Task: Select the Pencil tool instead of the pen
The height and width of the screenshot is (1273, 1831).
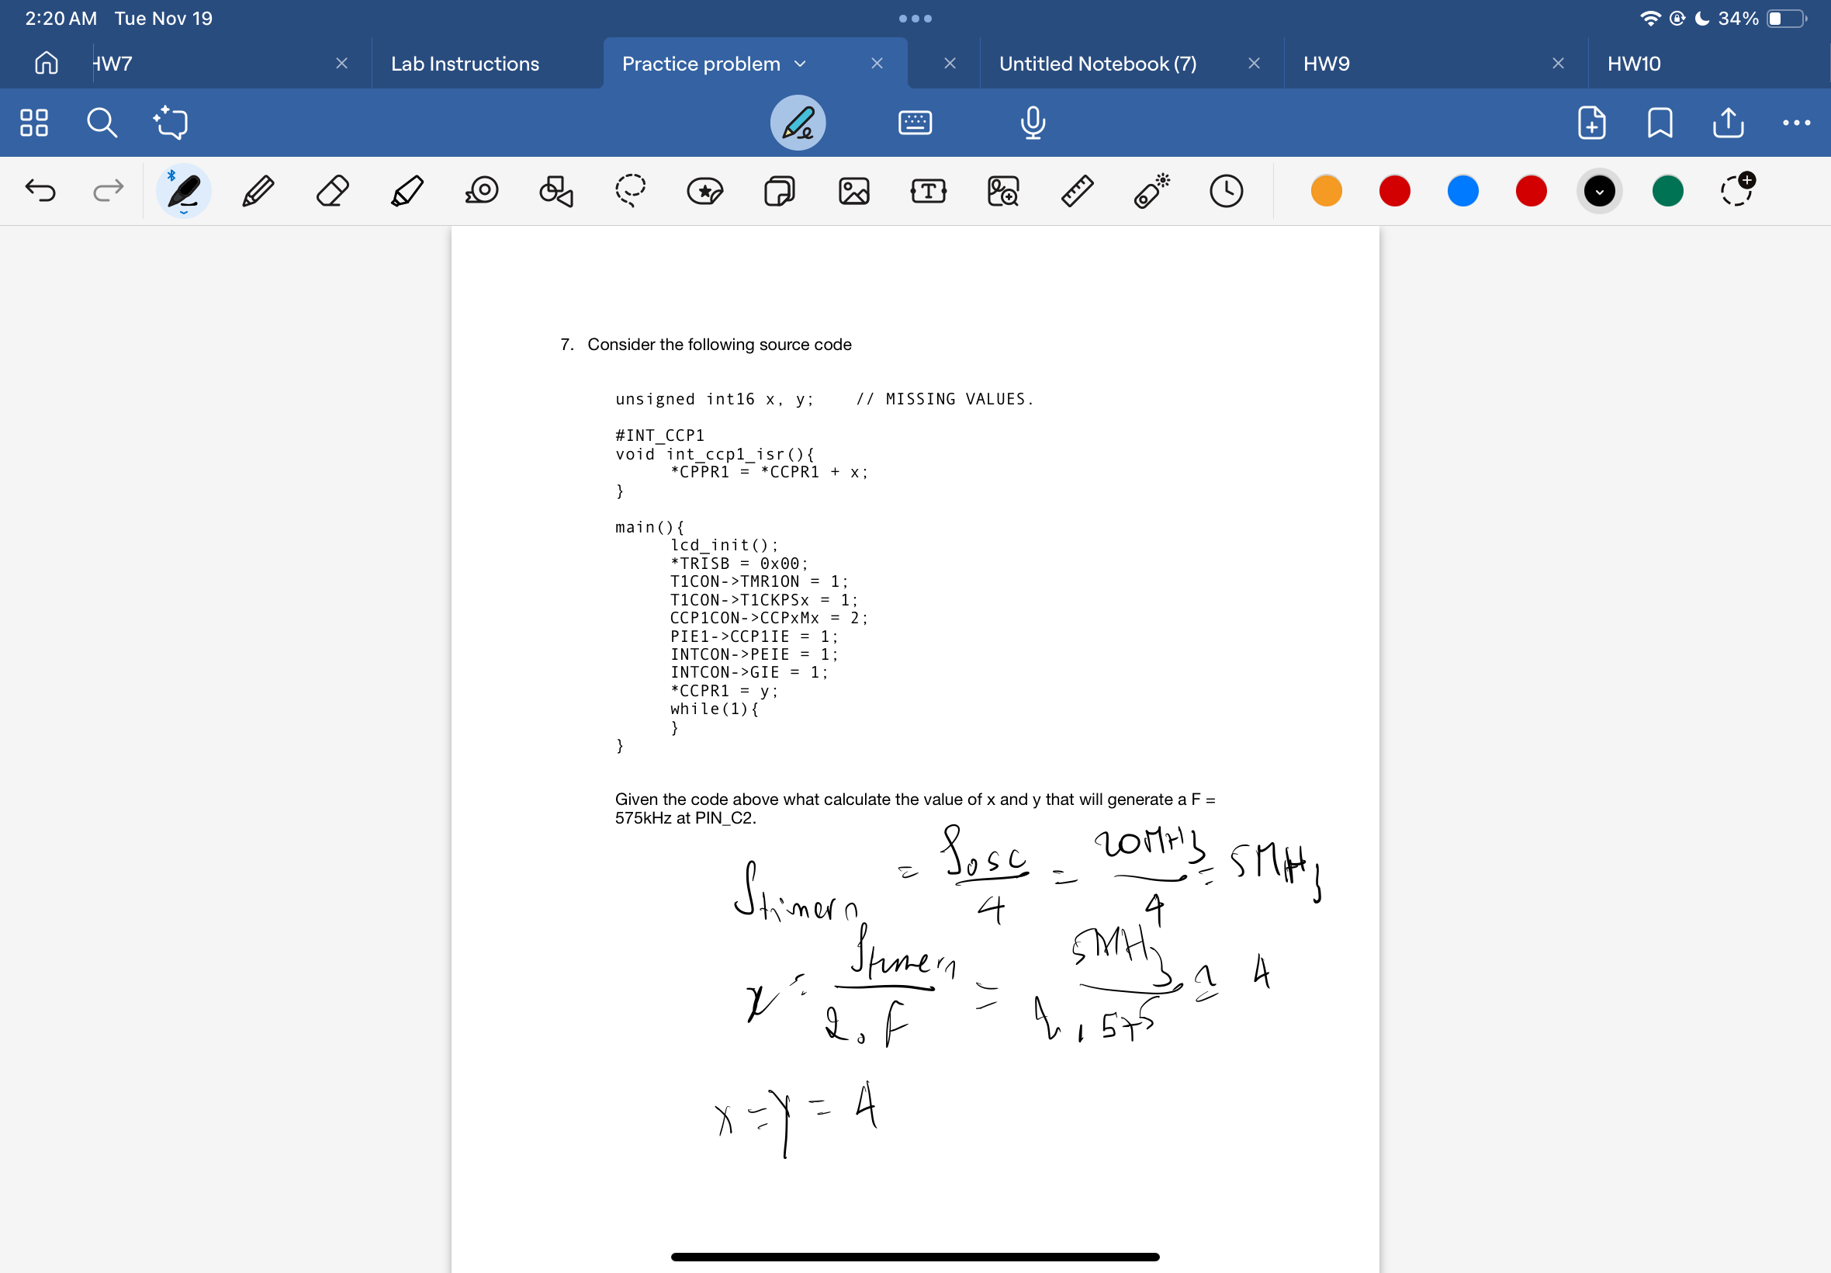Action: click(x=258, y=190)
